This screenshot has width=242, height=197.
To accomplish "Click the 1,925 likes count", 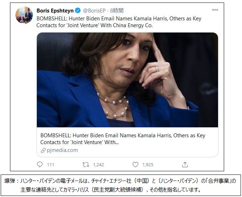I will point(147,164).
